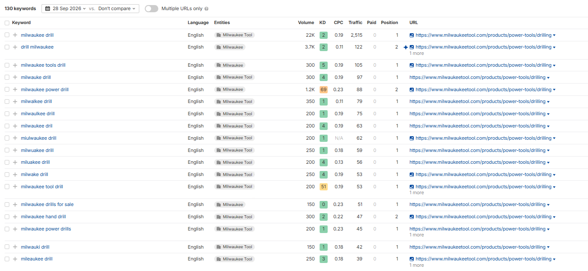The height and width of the screenshot is (271, 588).
Task: Sort by Volume column header
Action: pyautogui.click(x=306, y=23)
